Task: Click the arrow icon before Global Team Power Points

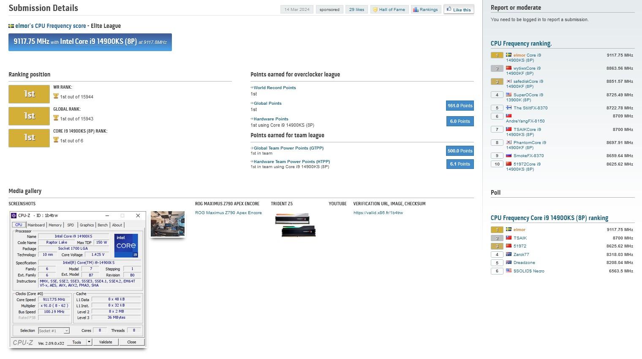Action: click(x=252, y=148)
